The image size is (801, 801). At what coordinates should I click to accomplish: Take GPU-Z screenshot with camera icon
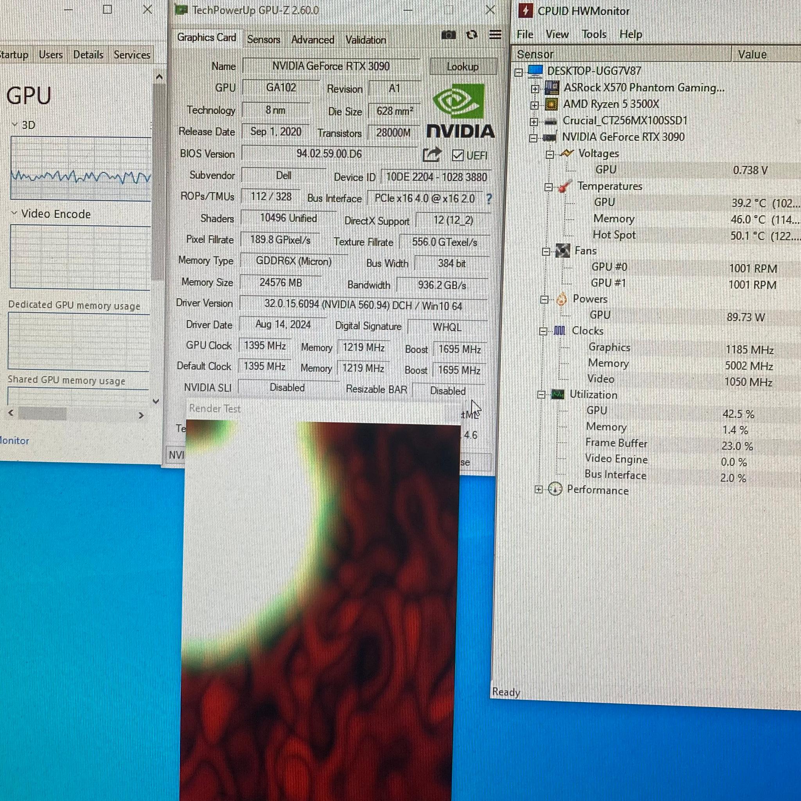(x=448, y=35)
